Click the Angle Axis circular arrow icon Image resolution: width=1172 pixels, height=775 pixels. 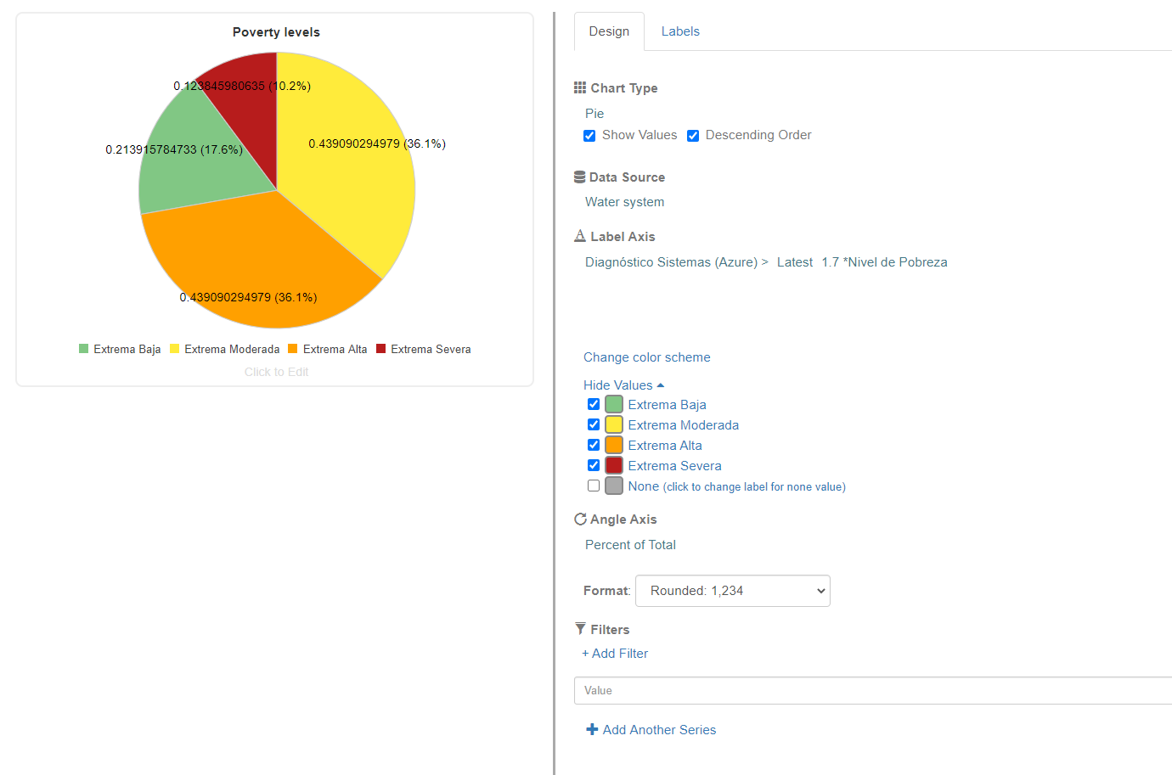pos(580,519)
